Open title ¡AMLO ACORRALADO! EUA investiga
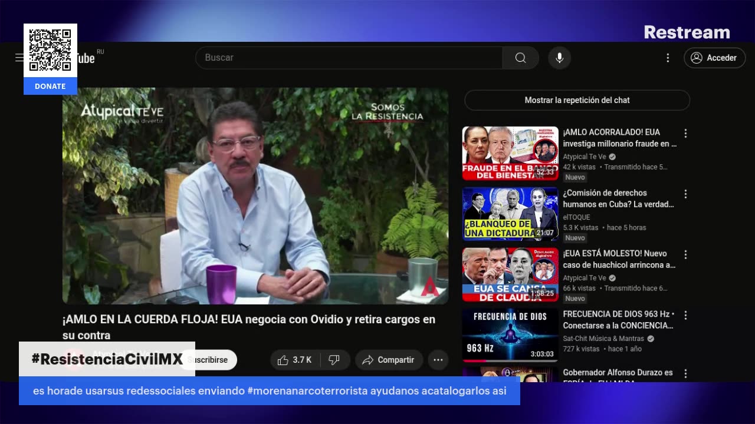The height and width of the screenshot is (424, 755). click(x=619, y=138)
